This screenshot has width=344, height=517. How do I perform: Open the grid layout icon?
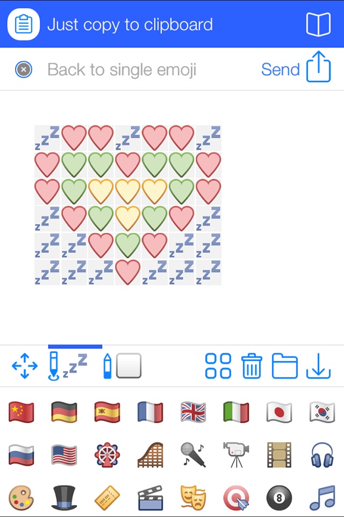[218, 366]
